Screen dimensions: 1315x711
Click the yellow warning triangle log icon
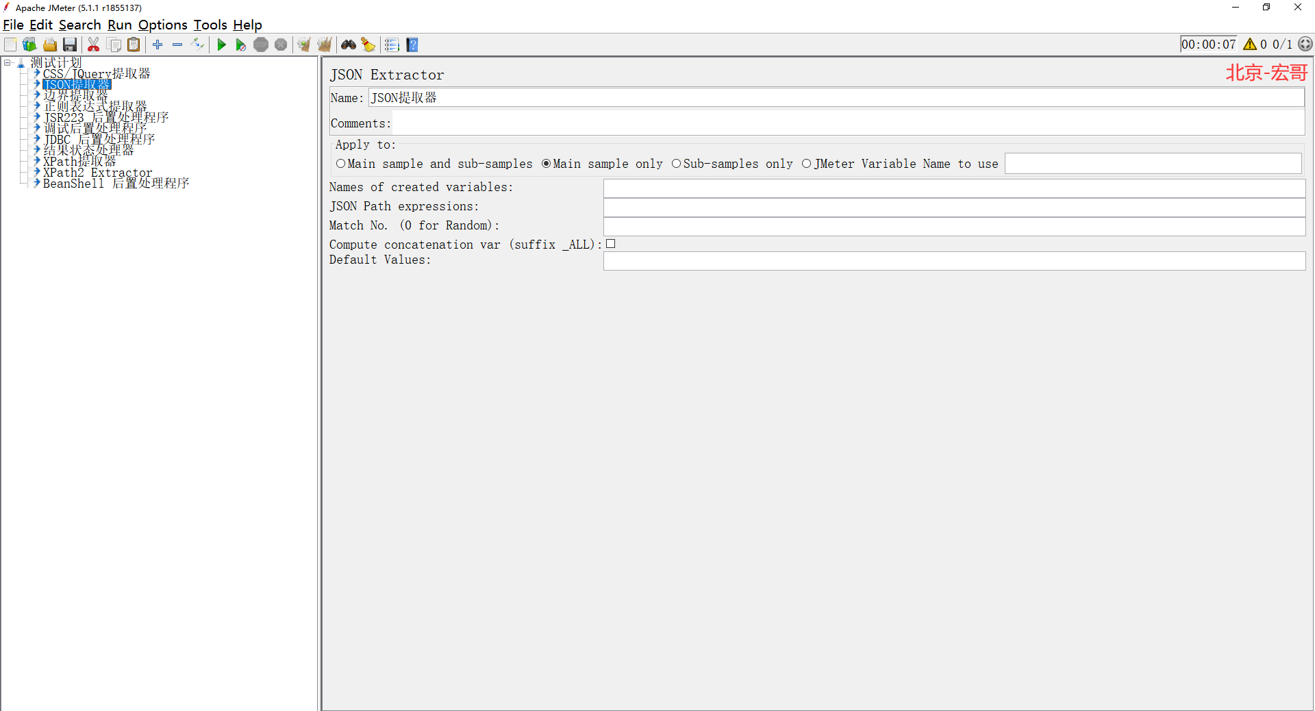point(1250,45)
